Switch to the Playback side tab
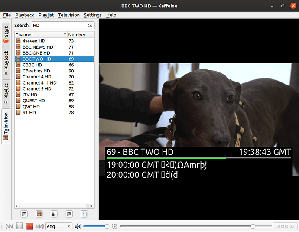 pos(6,63)
